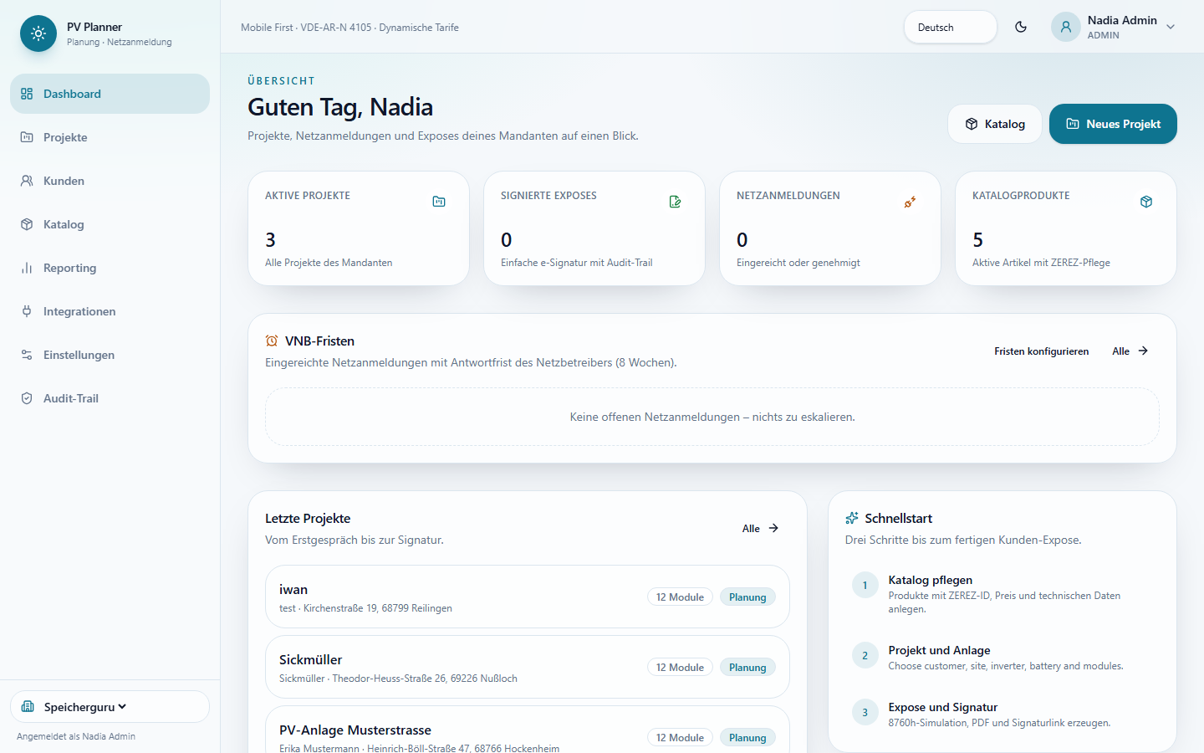Click the Schnellstart sparkle icon

tap(852, 518)
